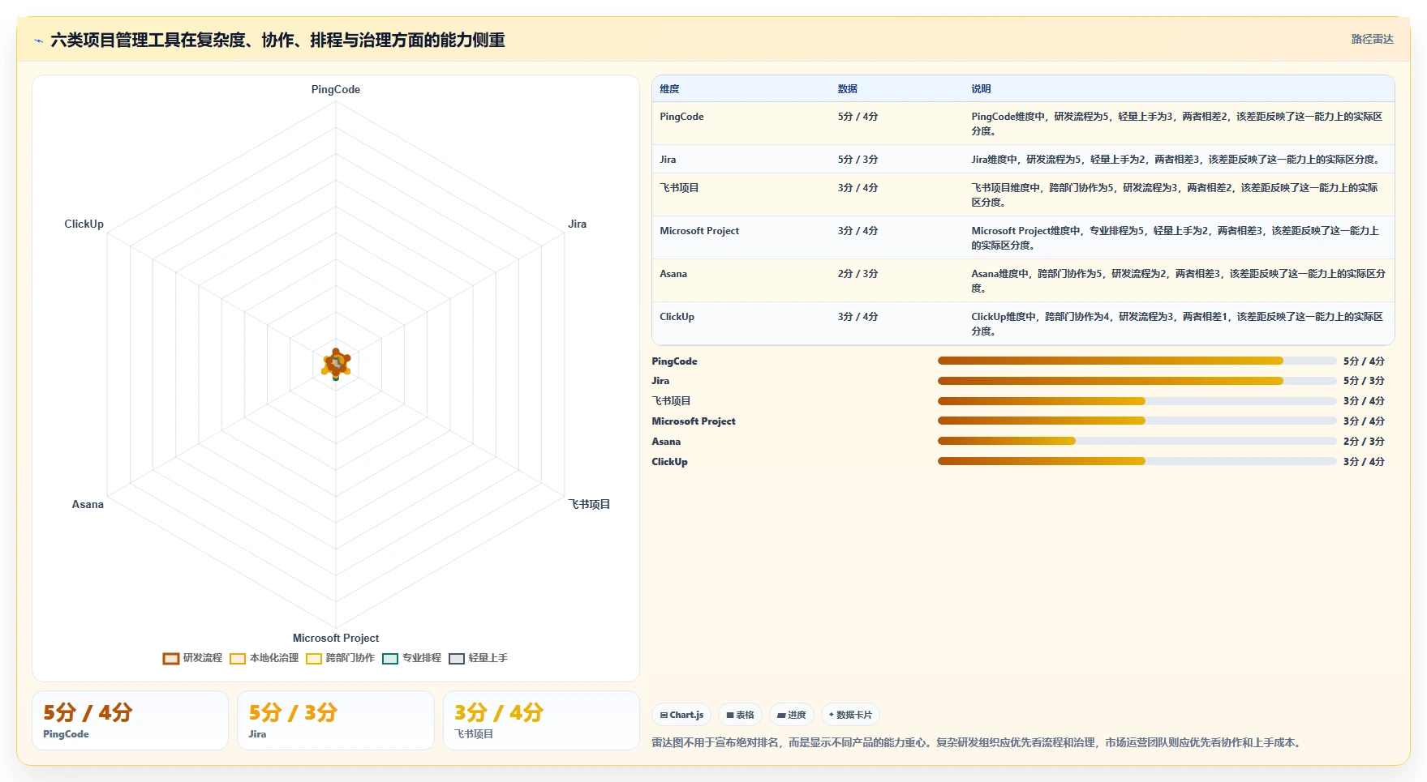
Task: Click the ClickUp progress bar
Action: click(x=1137, y=461)
